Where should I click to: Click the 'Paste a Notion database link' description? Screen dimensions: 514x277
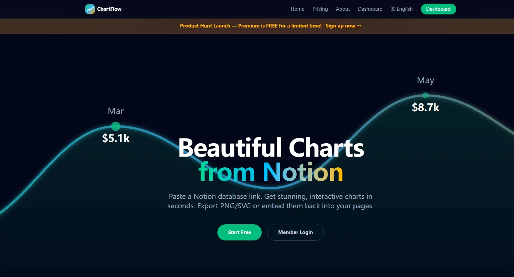click(270, 201)
